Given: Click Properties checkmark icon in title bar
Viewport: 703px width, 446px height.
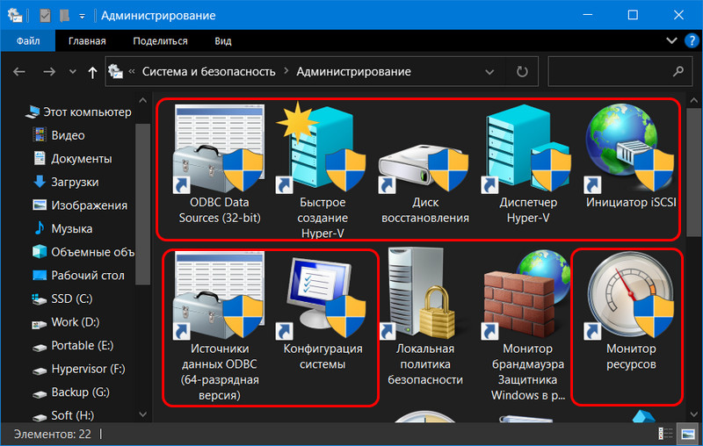Looking at the screenshot, I should pyautogui.click(x=45, y=16).
